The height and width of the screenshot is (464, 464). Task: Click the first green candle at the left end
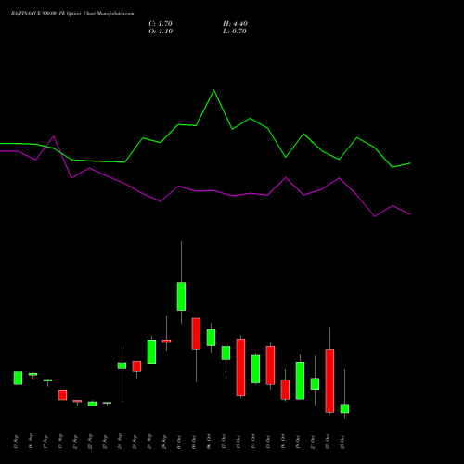pyautogui.click(x=18, y=378)
